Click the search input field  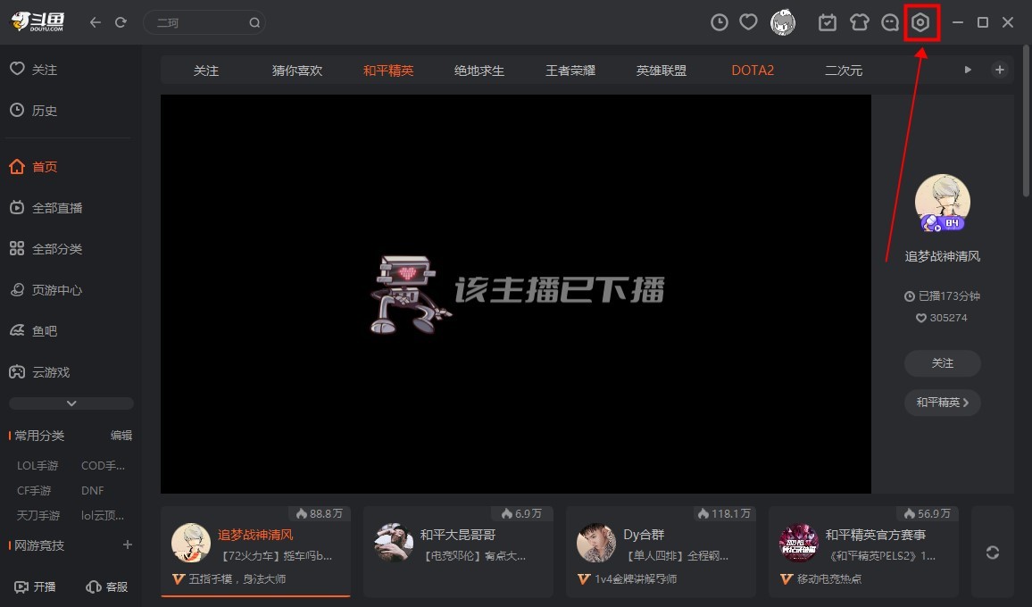tap(198, 23)
